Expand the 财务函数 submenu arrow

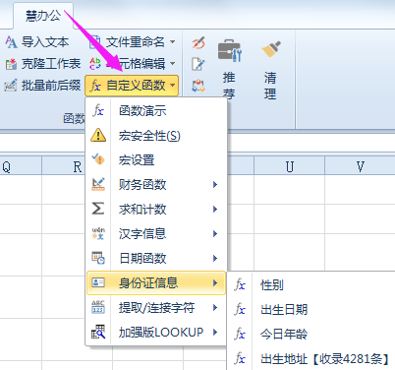coord(215,184)
